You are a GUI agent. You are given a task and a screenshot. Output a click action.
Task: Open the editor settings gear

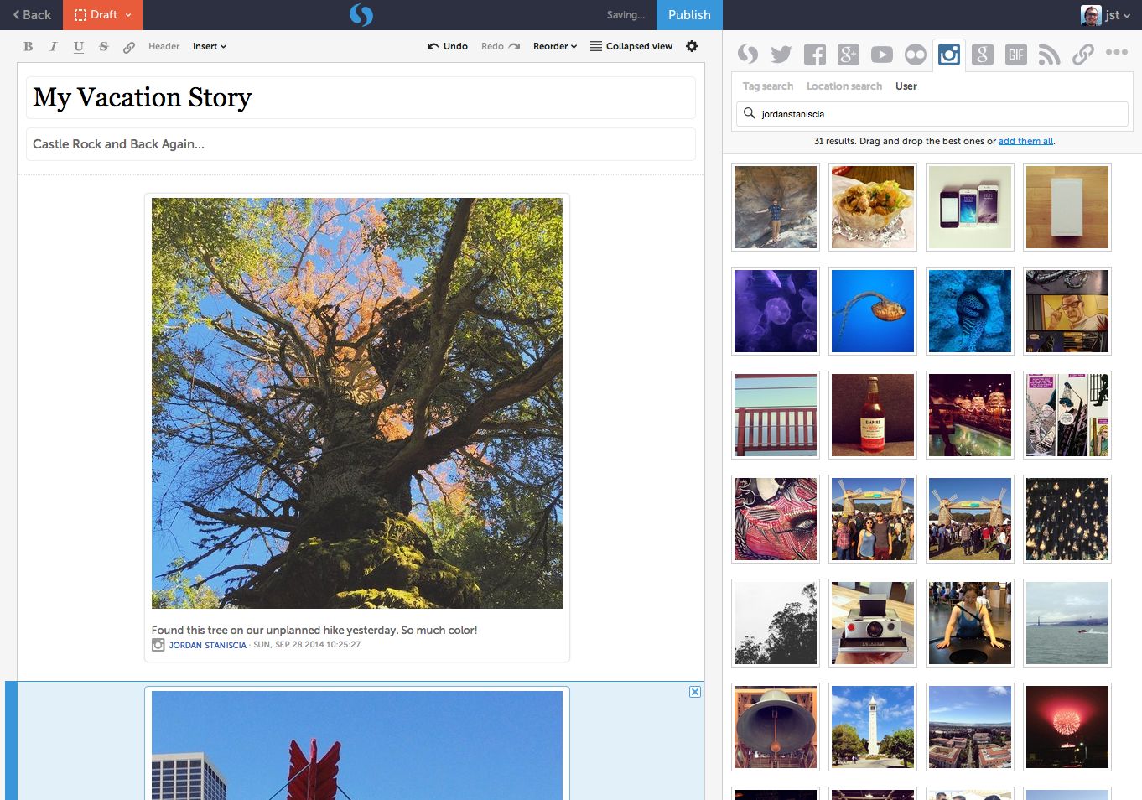point(692,46)
